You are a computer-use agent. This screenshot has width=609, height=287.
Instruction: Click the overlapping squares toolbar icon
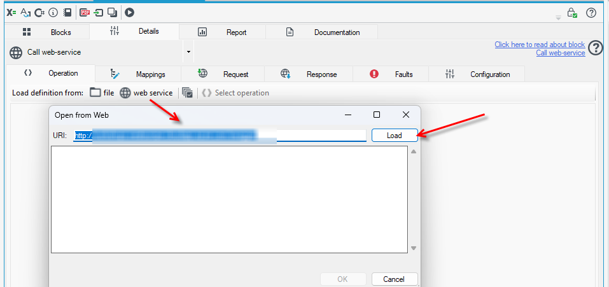click(x=112, y=13)
